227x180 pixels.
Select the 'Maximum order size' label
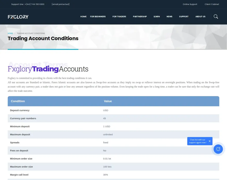click(x=21, y=167)
